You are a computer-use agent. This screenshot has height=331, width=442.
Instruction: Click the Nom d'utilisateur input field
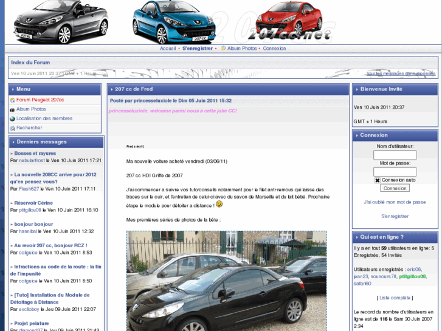395,155
